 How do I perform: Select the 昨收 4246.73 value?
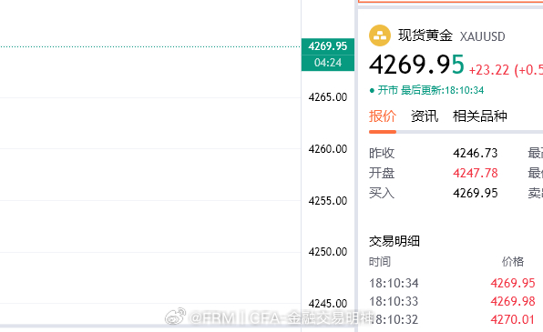[476, 153]
